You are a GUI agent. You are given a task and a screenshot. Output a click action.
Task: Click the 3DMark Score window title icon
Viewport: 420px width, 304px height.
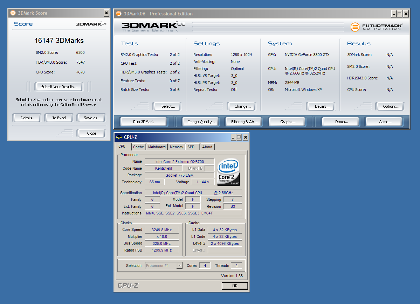pos(13,13)
